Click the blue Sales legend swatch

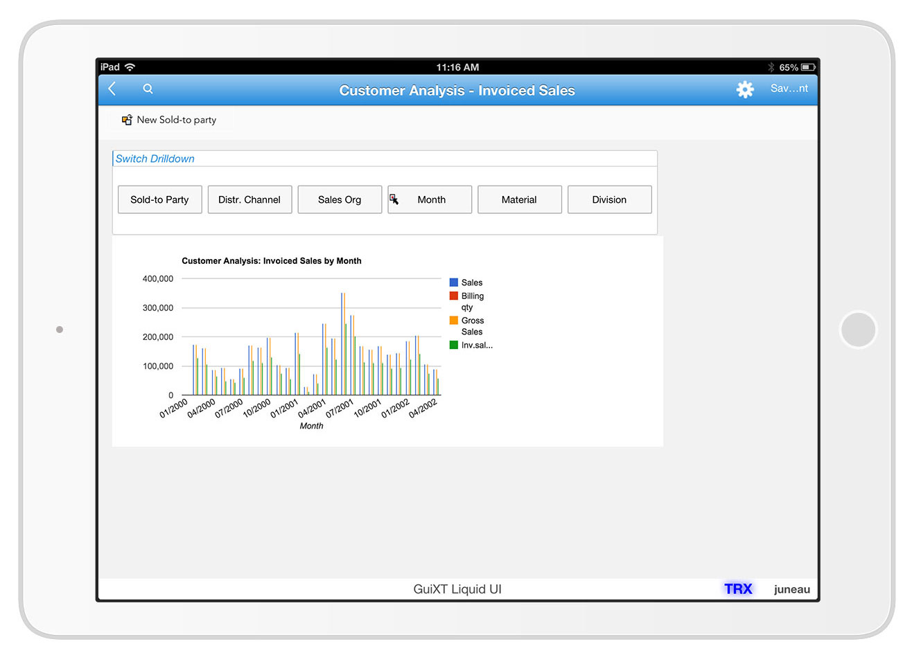(x=454, y=282)
